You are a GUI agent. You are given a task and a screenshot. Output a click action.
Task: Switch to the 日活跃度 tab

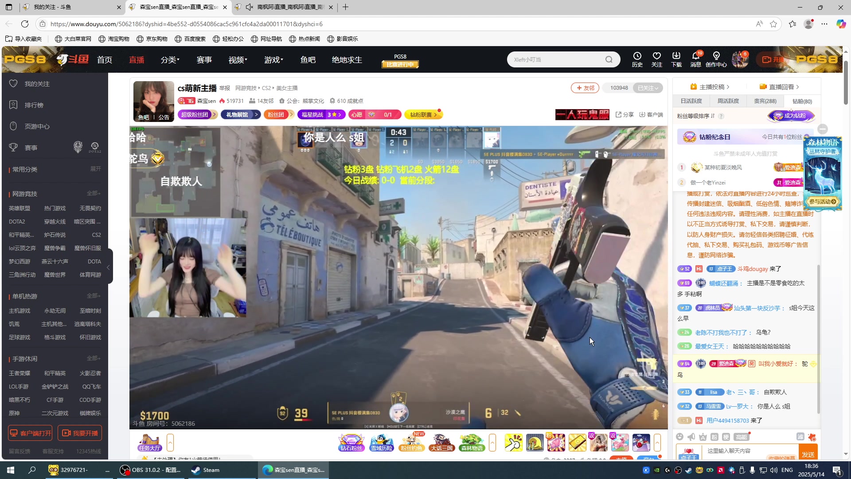tap(691, 101)
